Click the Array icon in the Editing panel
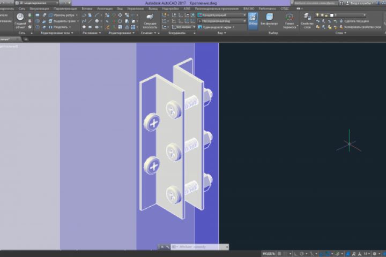Image resolution: width=386 pixels, height=257 pixels. [x=133, y=27]
